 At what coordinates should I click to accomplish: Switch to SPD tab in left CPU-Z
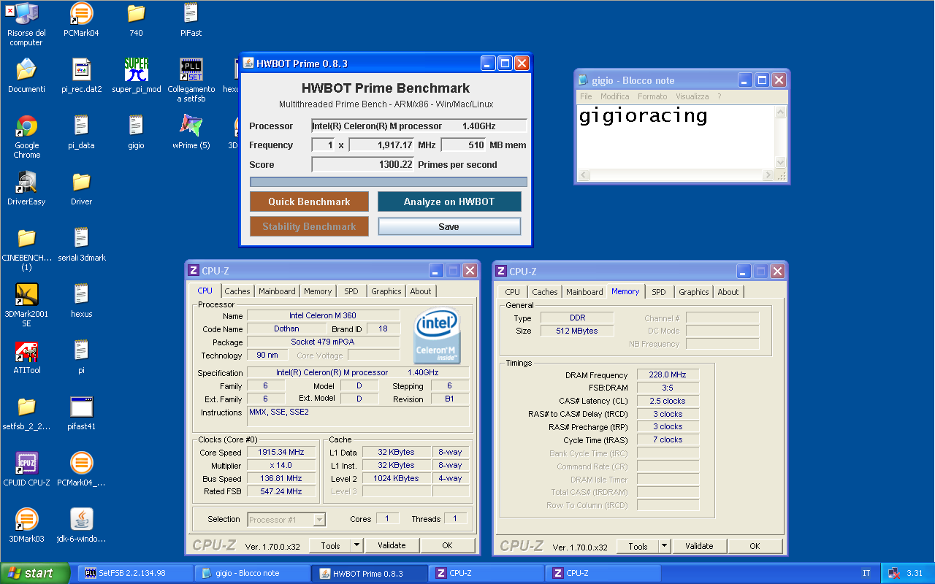click(x=351, y=291)
